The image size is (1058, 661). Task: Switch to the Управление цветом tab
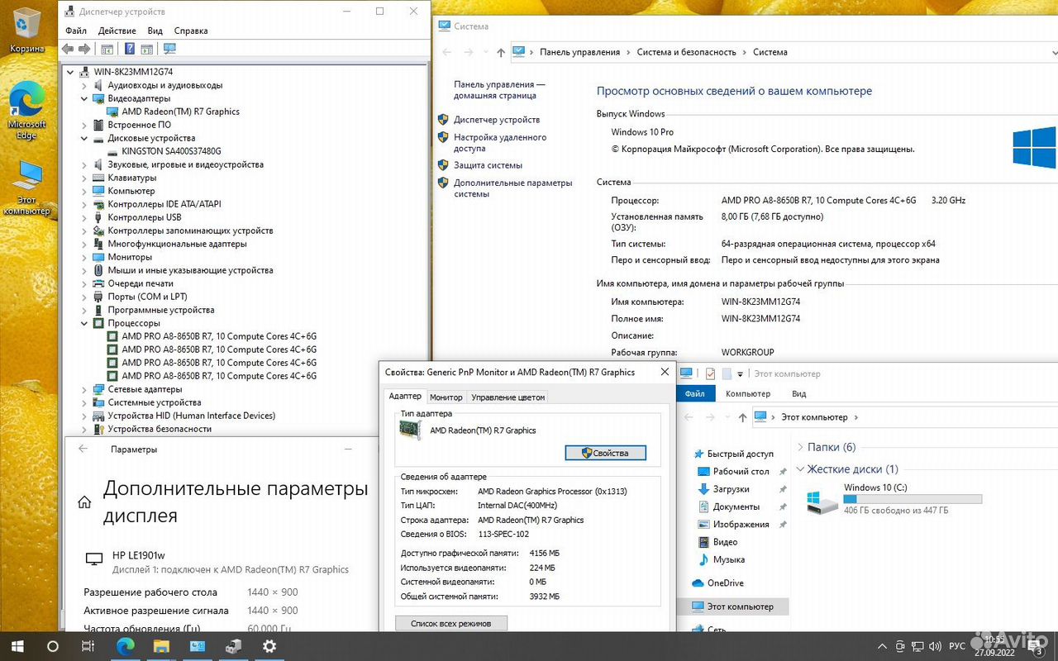pos(508,397)
